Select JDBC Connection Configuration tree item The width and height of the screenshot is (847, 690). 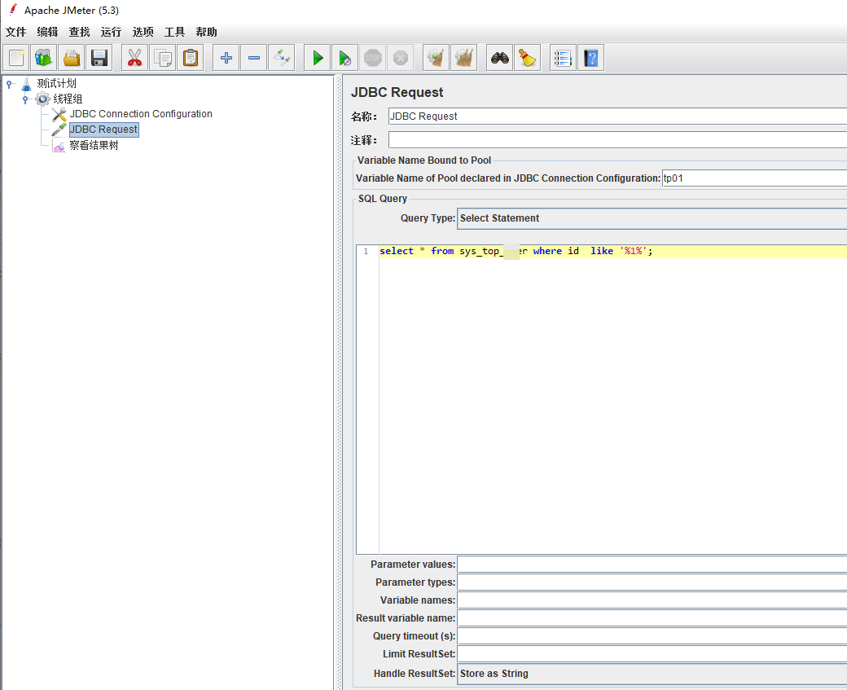(141, 114)
